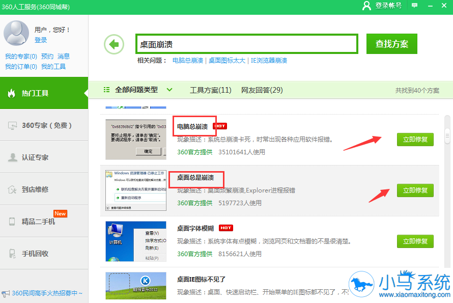Select 手机回收 in the sidebar
Image resolution: width=453 pixels, height=303 pixels.
coord(44,254)
